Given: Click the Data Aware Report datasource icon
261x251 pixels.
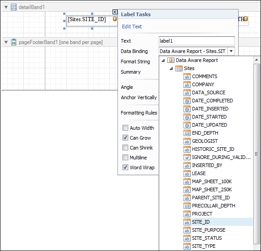Looking at the screenshot, I should [x=171, y=60].
